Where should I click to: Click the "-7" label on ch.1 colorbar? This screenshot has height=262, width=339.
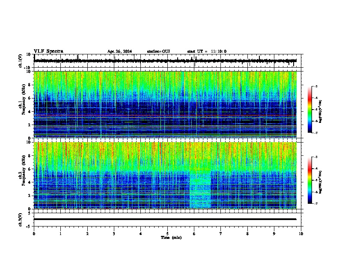pyautogui.click(x=315, y=133)
